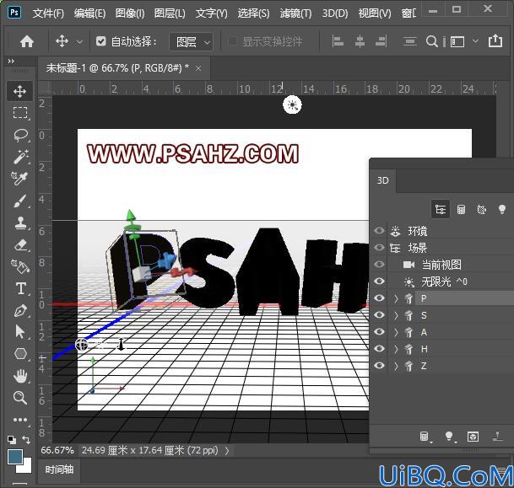
Task: Add new light at 3D panel bottom
Action: tap(449, 437)
